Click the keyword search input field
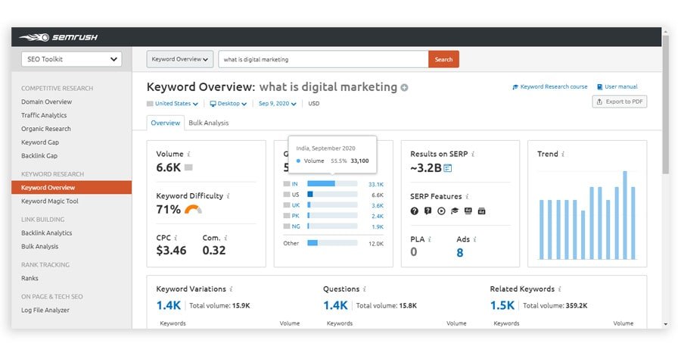681x362 pixels. coord(324,60)
